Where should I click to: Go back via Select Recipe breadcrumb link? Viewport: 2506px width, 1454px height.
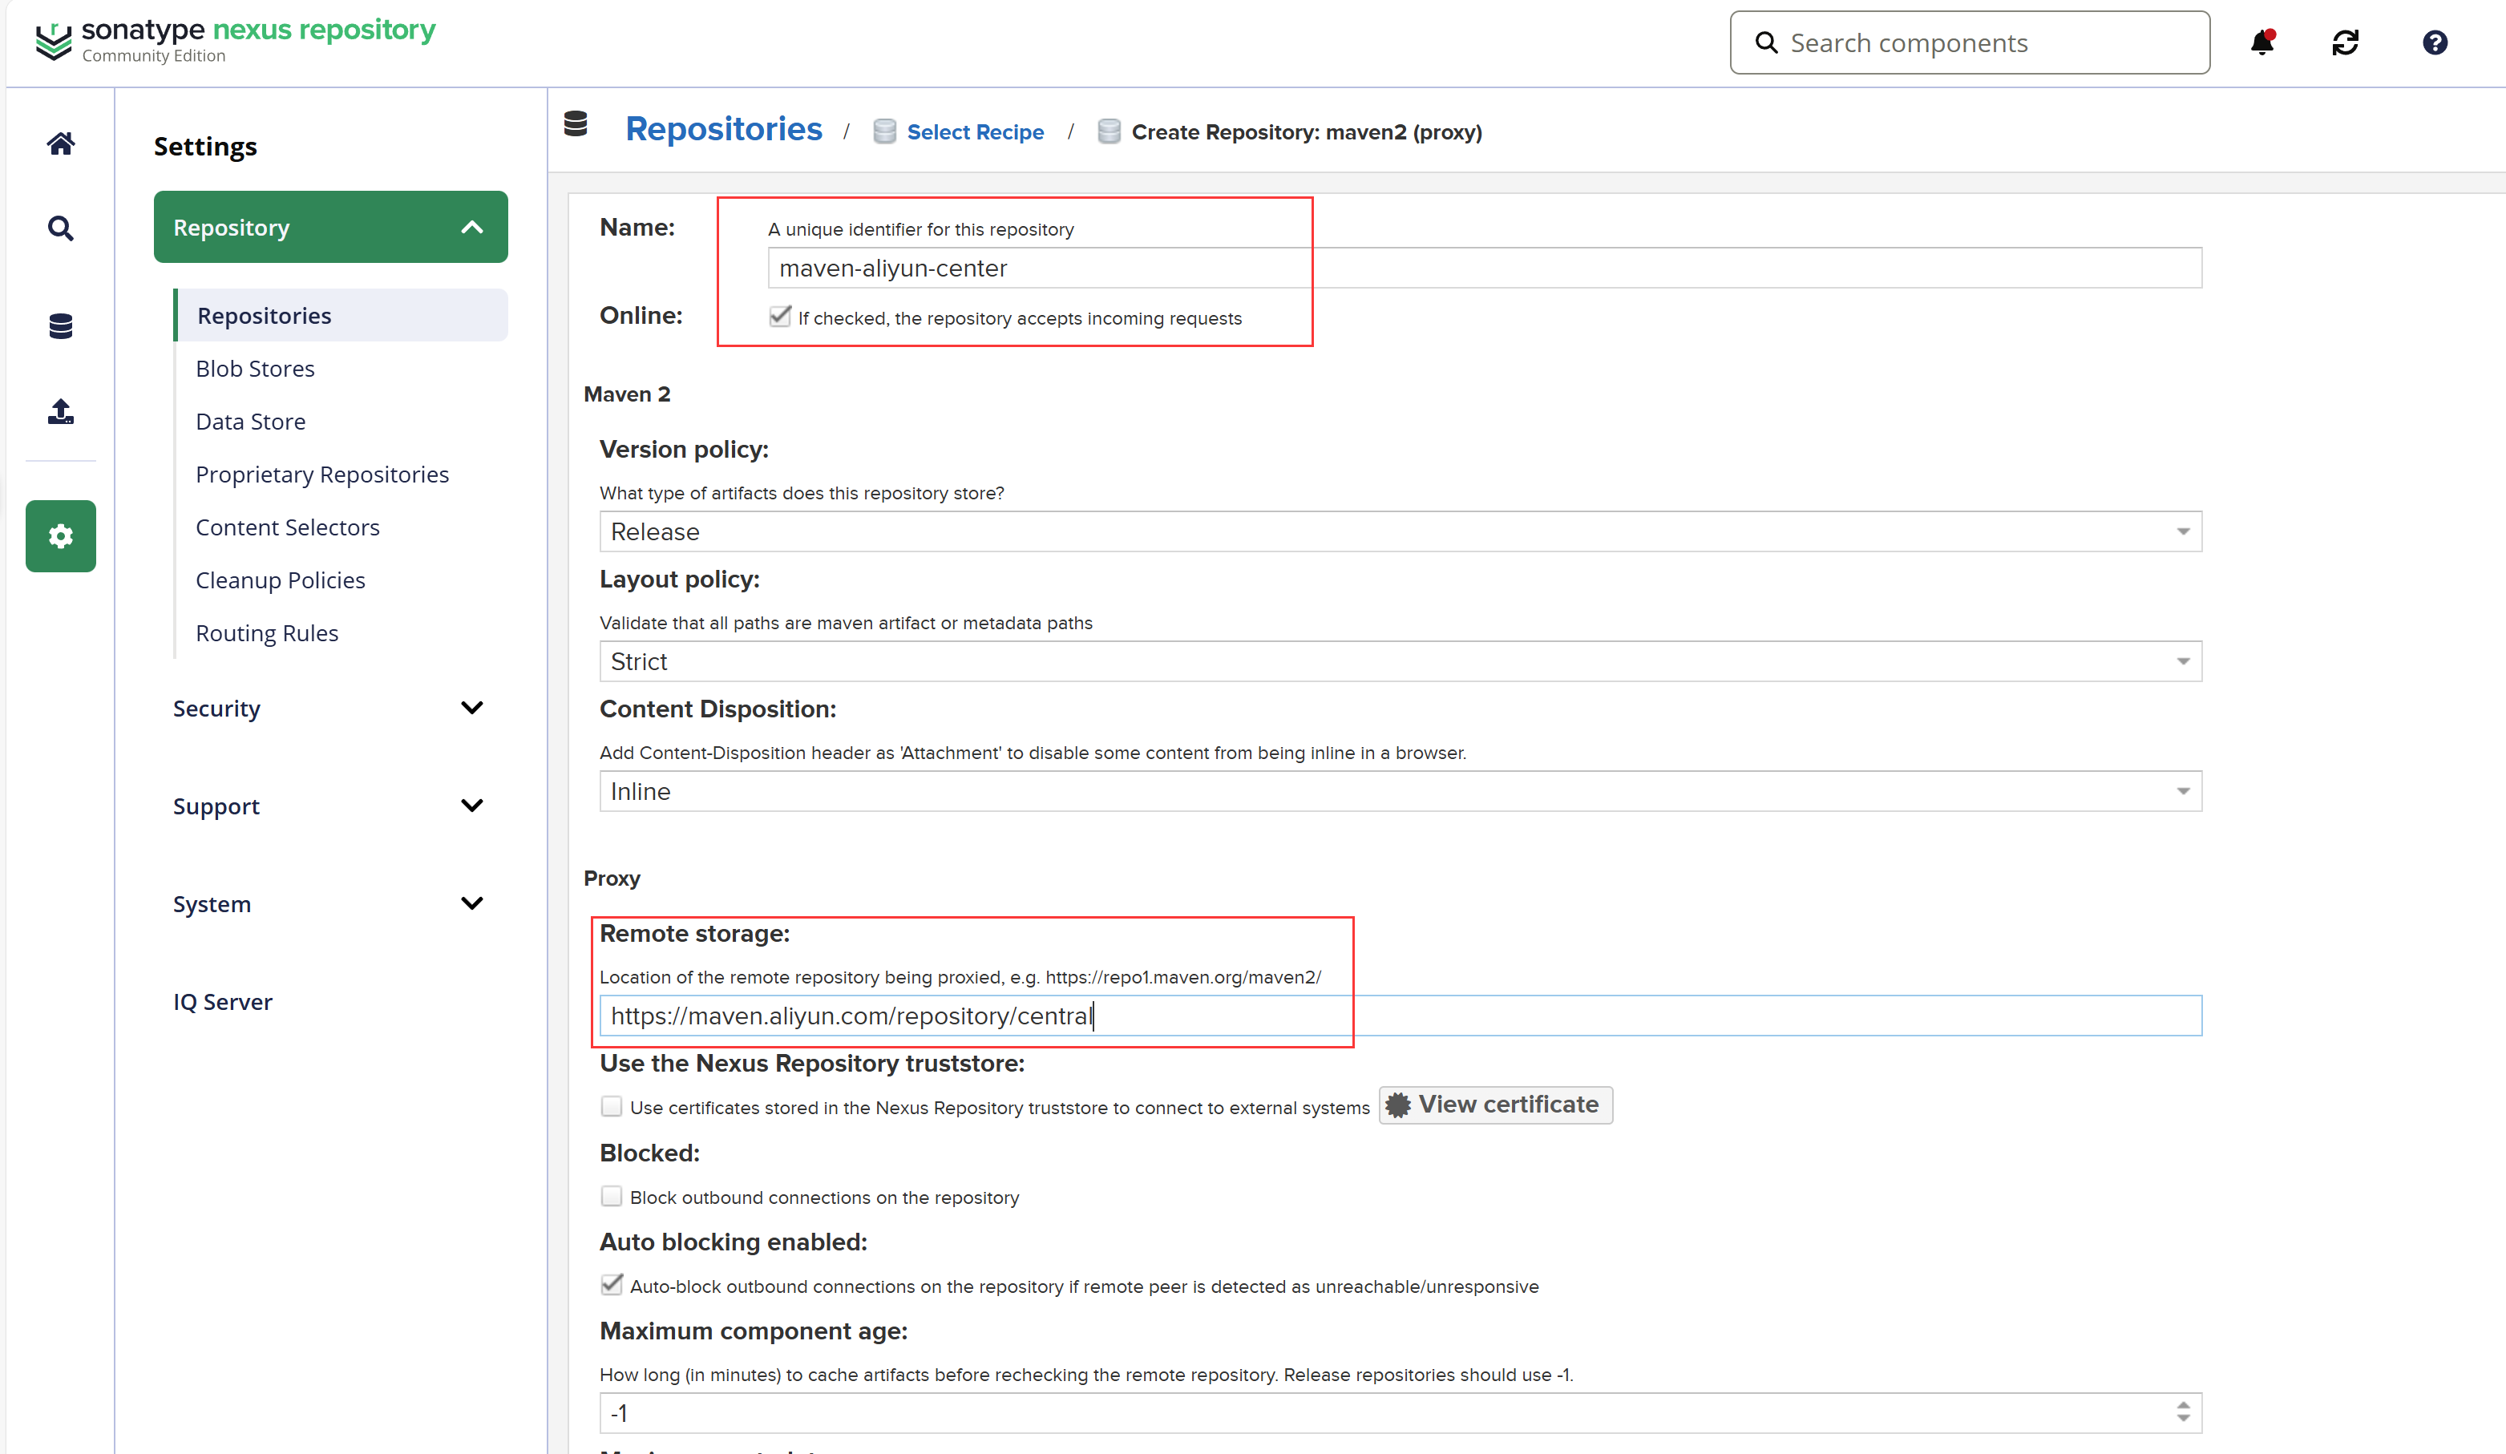click(x=975, y=132)
